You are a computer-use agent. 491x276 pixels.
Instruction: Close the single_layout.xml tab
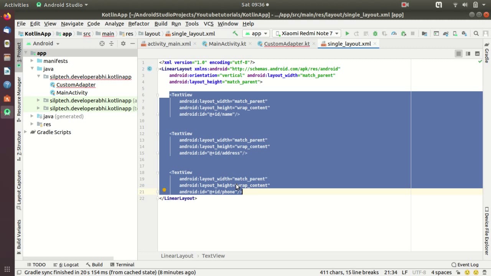pos(376,44)
